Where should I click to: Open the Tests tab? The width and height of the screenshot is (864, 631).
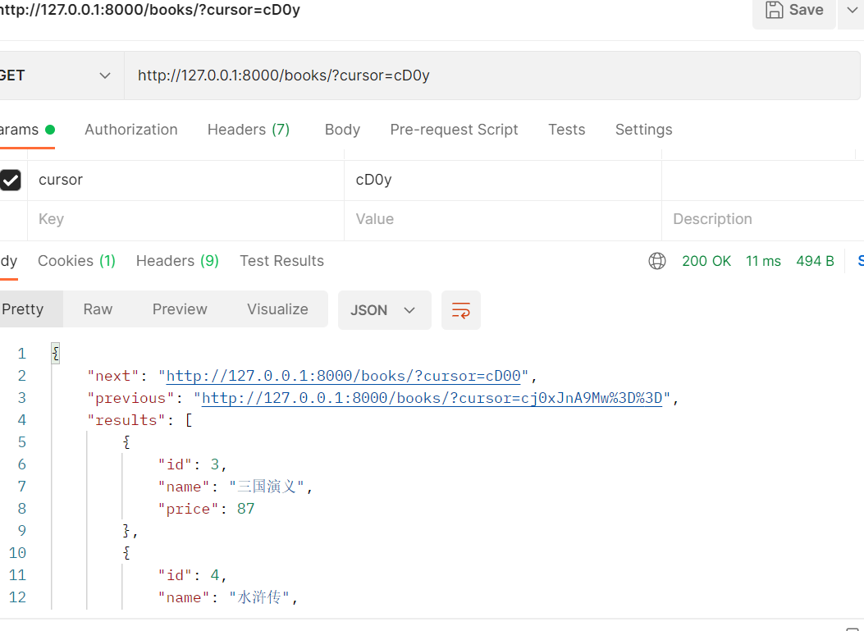pyautogui.click(x=566, y=130)
